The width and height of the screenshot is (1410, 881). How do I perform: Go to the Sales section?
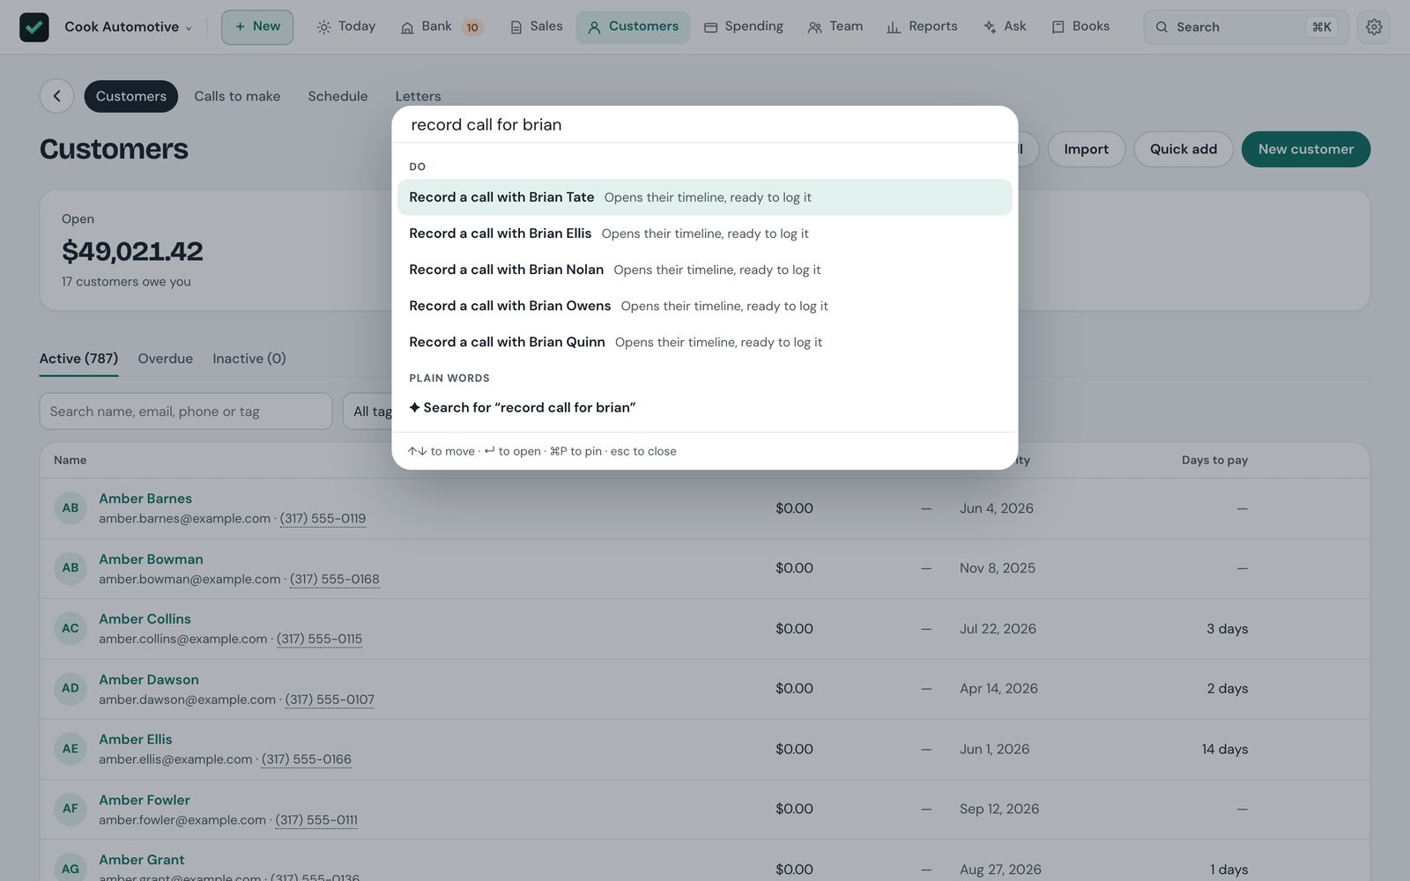[x=536, y=26]
